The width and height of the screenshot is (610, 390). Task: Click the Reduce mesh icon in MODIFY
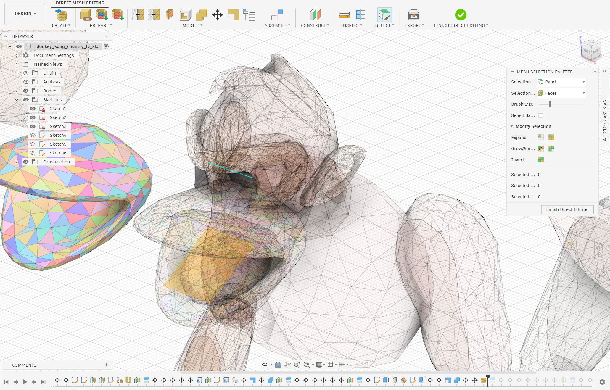click(154, 14)
